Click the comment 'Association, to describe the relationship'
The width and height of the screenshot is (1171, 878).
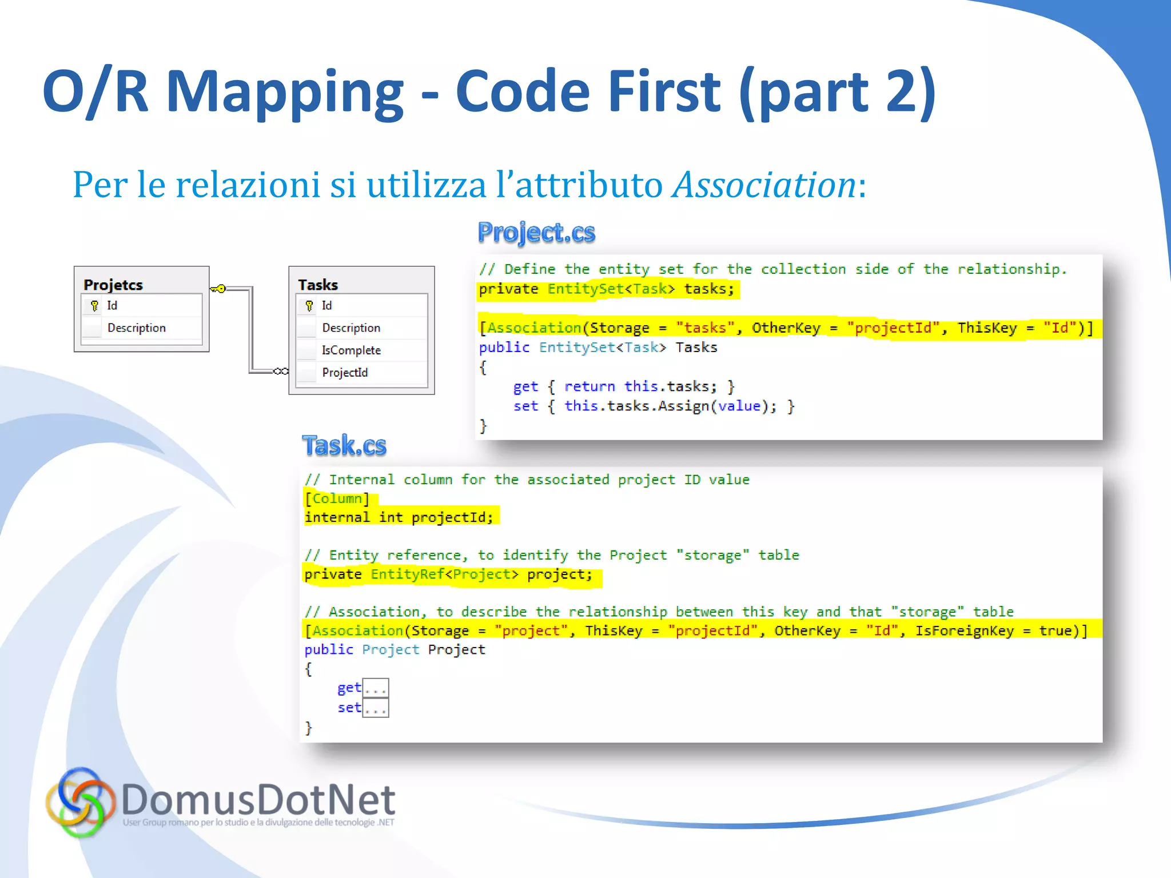[659, 612]
